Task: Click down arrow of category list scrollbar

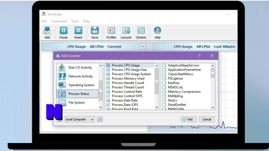Action: coord(101,107)
